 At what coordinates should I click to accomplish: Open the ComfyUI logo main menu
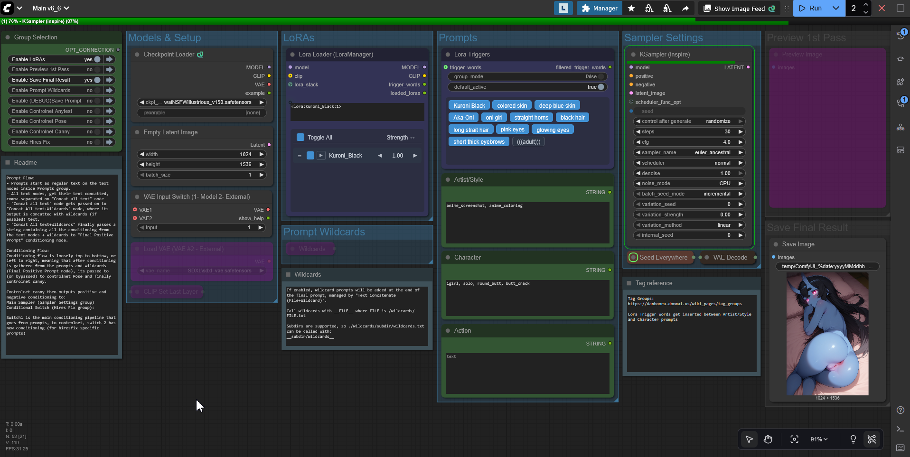click(8, 8)
